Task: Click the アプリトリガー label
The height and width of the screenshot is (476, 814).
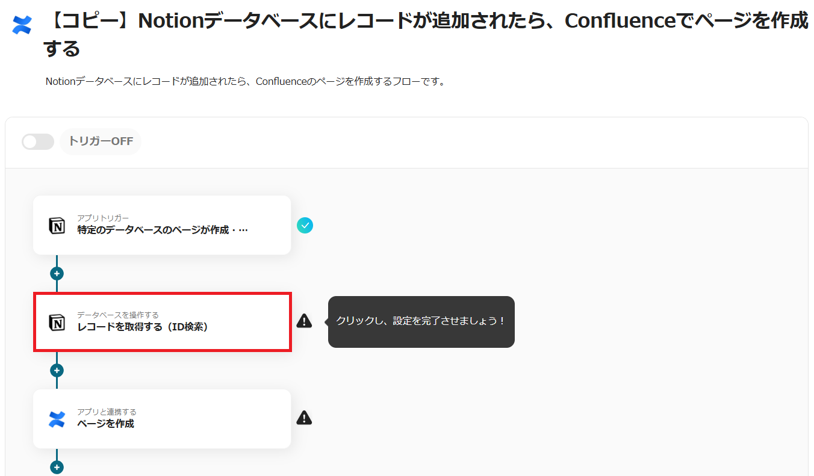Action: 103,218
